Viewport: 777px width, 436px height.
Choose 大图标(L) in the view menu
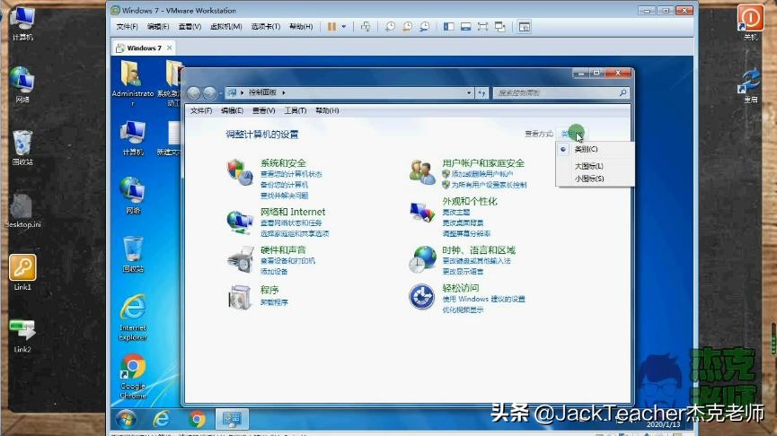tap(588, 166)
